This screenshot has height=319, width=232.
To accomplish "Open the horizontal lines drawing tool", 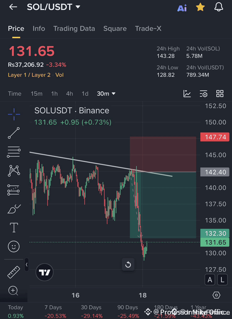I will pyautogui.click(x=13, y=152).
